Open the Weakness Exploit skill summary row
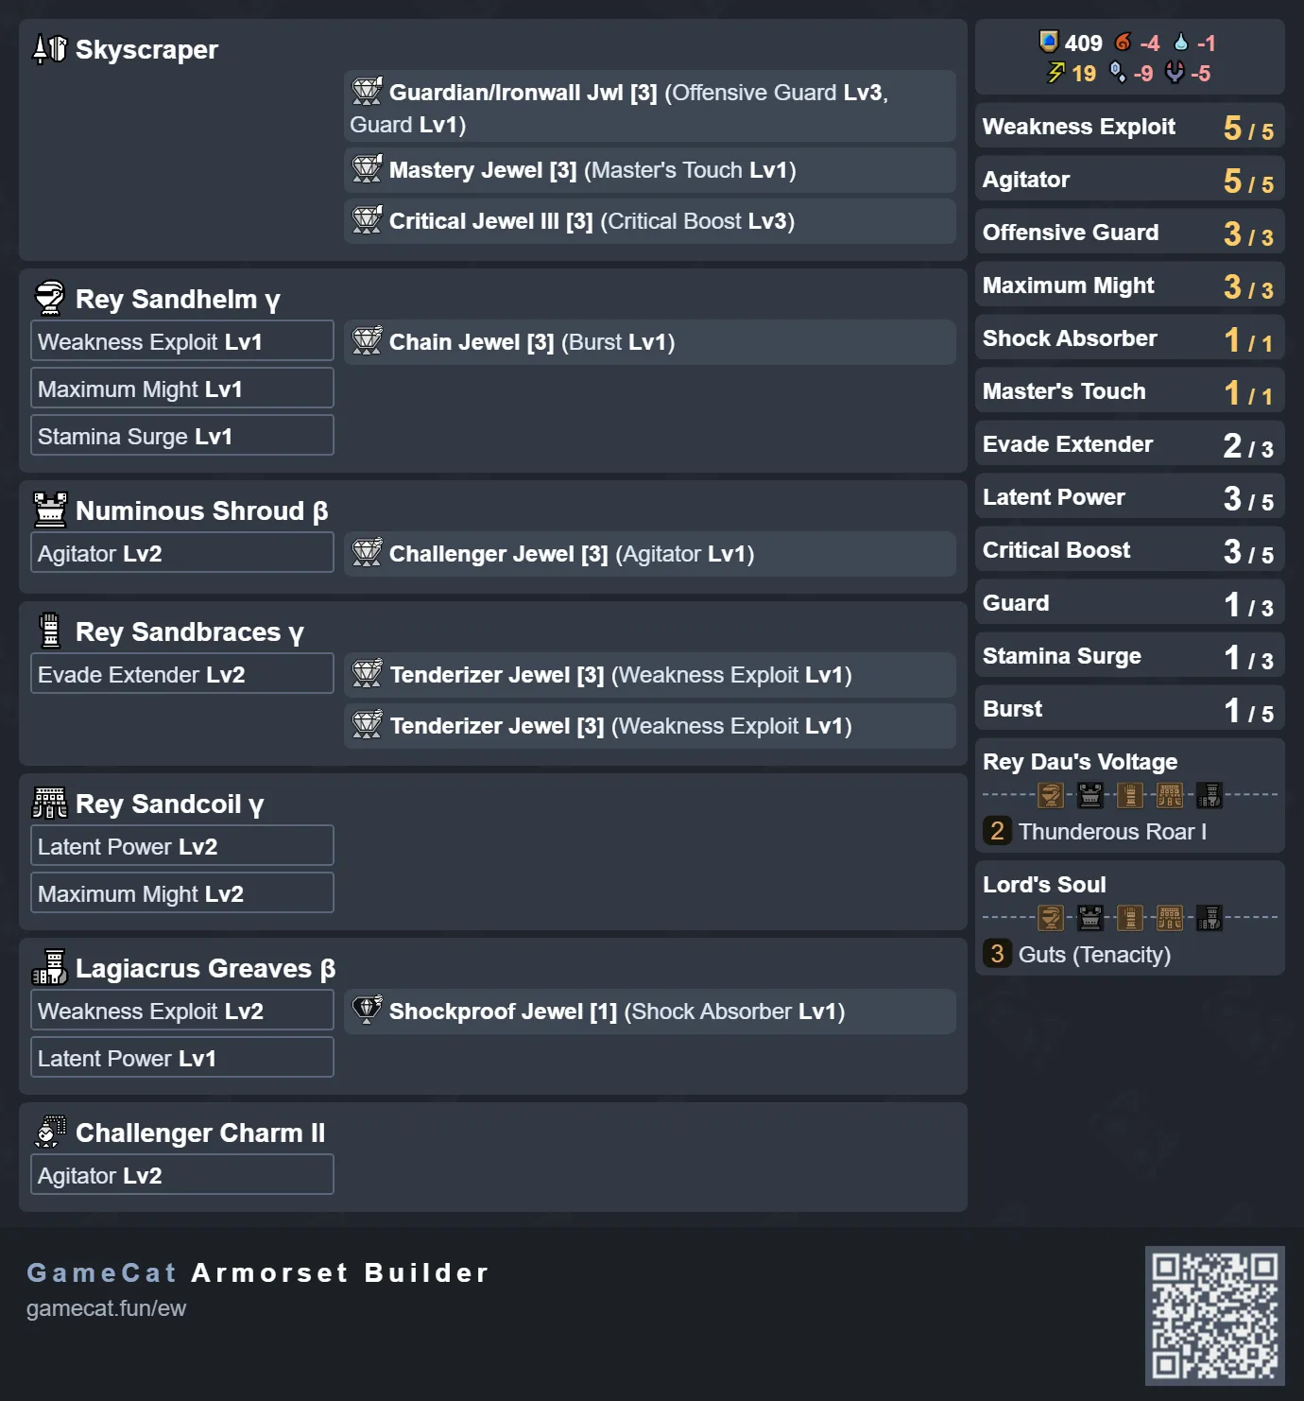This screenshot has width=1304, height=1401. (x=1129, y=127)
